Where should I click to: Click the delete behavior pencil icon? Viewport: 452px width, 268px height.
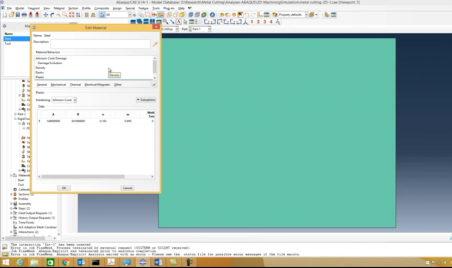click(x=154, y=85)
